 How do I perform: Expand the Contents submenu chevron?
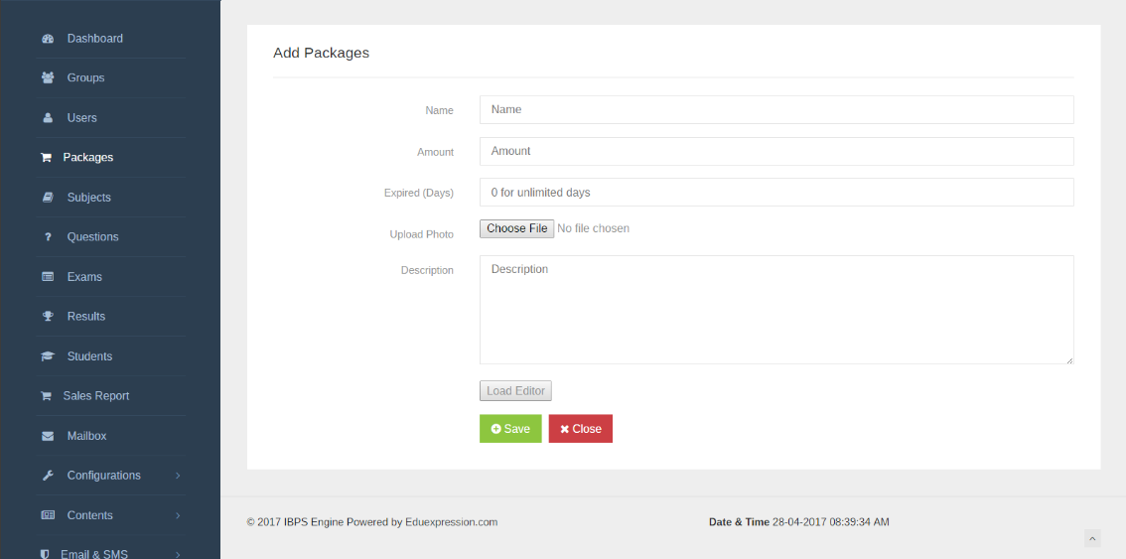click(178, 516)
